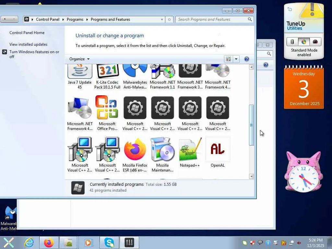Click the 'Total size: 1.55 GB' text

tap(161, 184)
